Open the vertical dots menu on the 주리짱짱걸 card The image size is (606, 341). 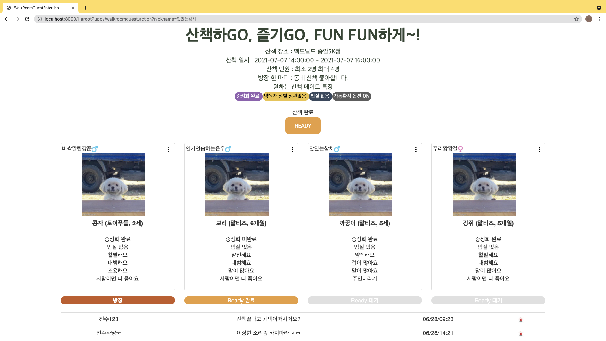point(539,150)
